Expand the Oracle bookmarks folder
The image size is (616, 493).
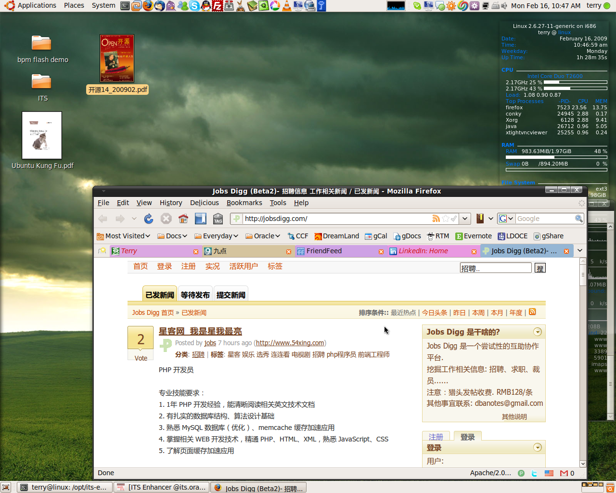(x=263, y=236)
